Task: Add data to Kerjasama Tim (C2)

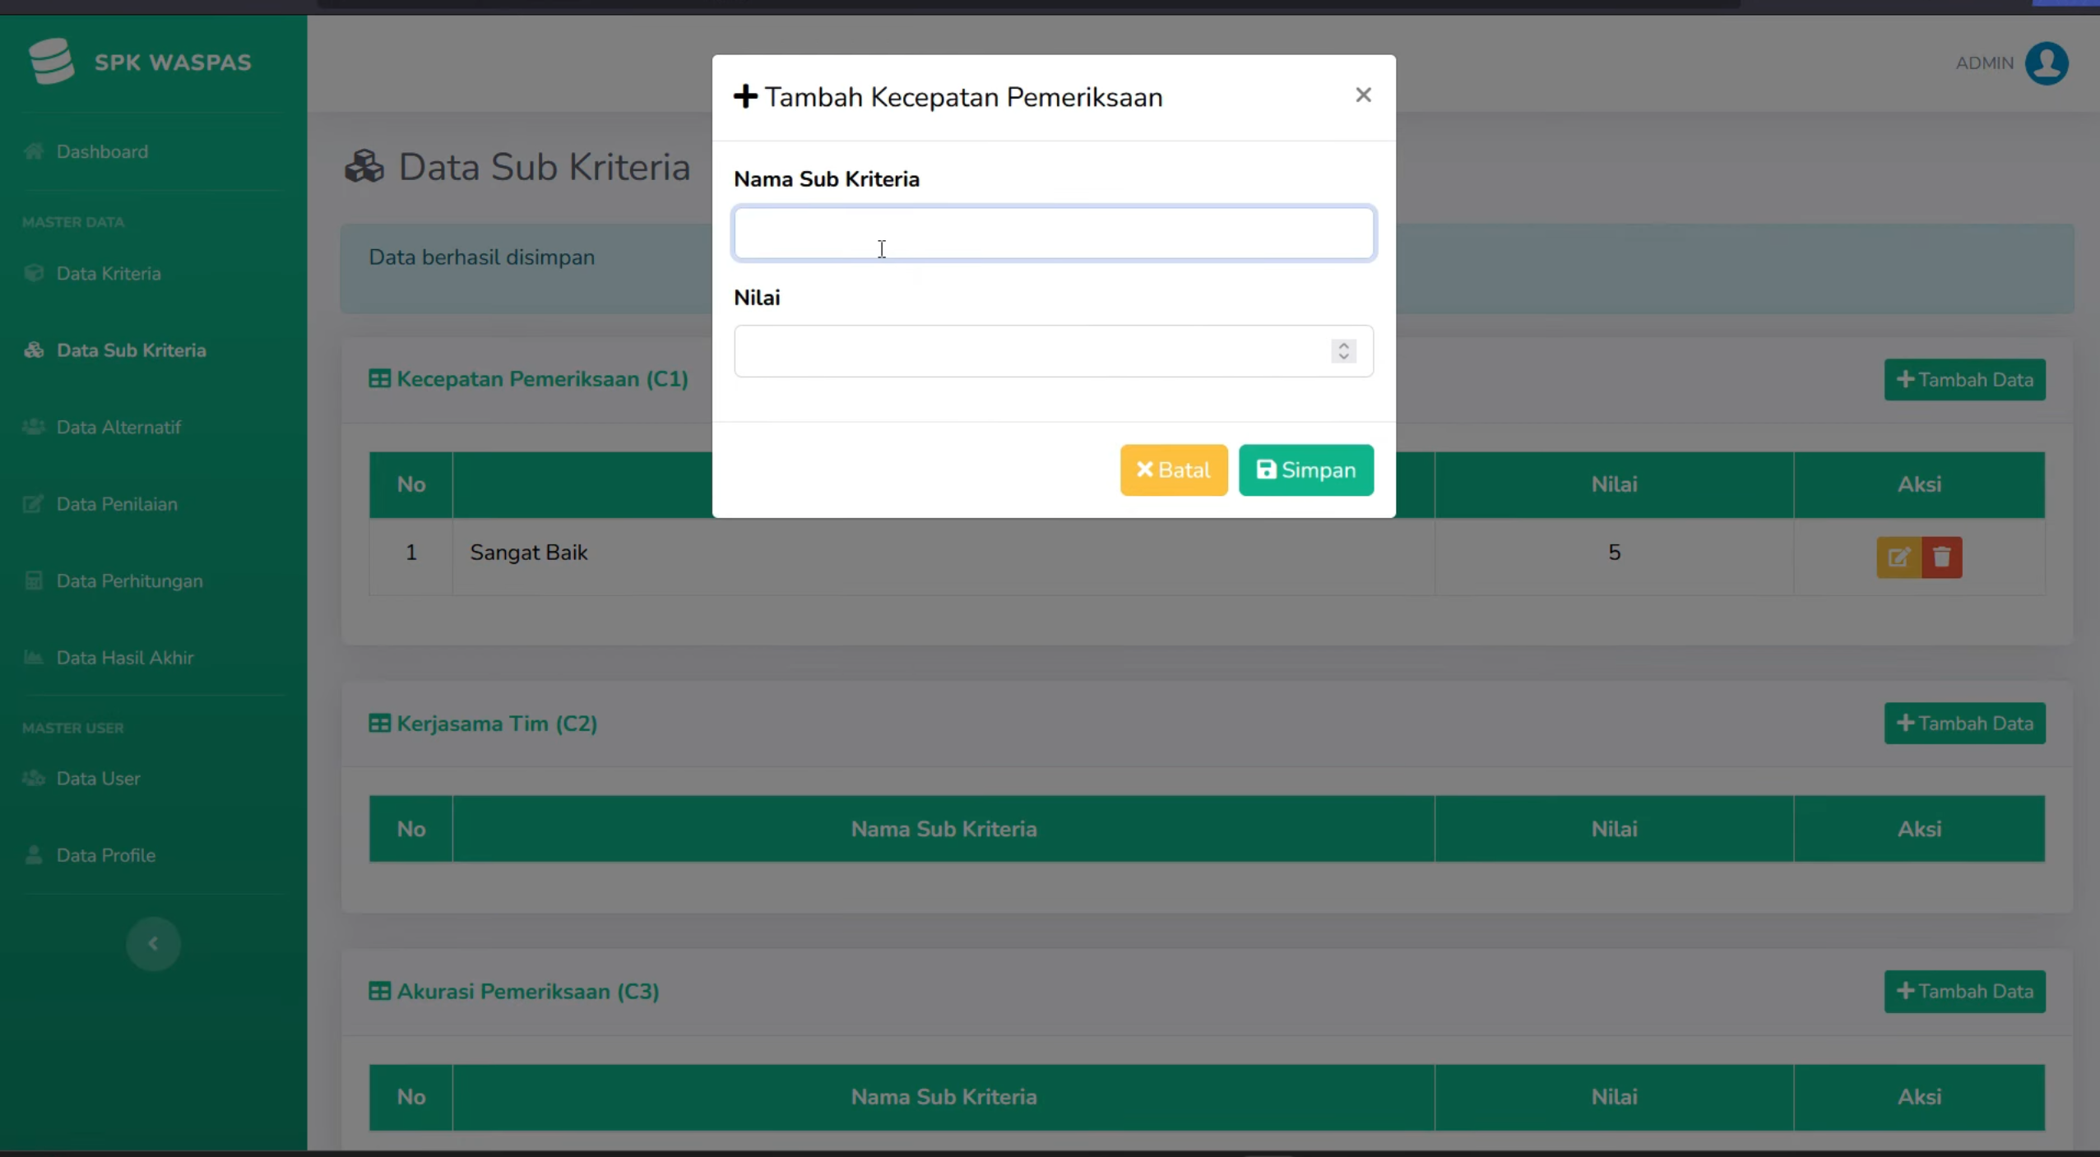Action: click(1964, 724)
